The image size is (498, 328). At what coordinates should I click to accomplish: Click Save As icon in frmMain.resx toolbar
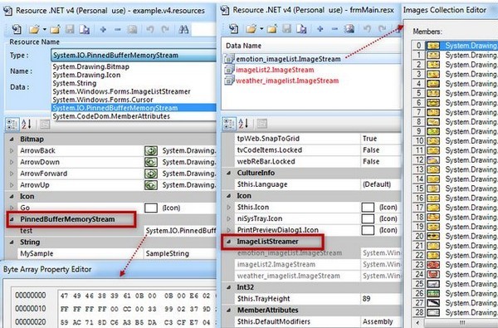[x=301, y=29]
